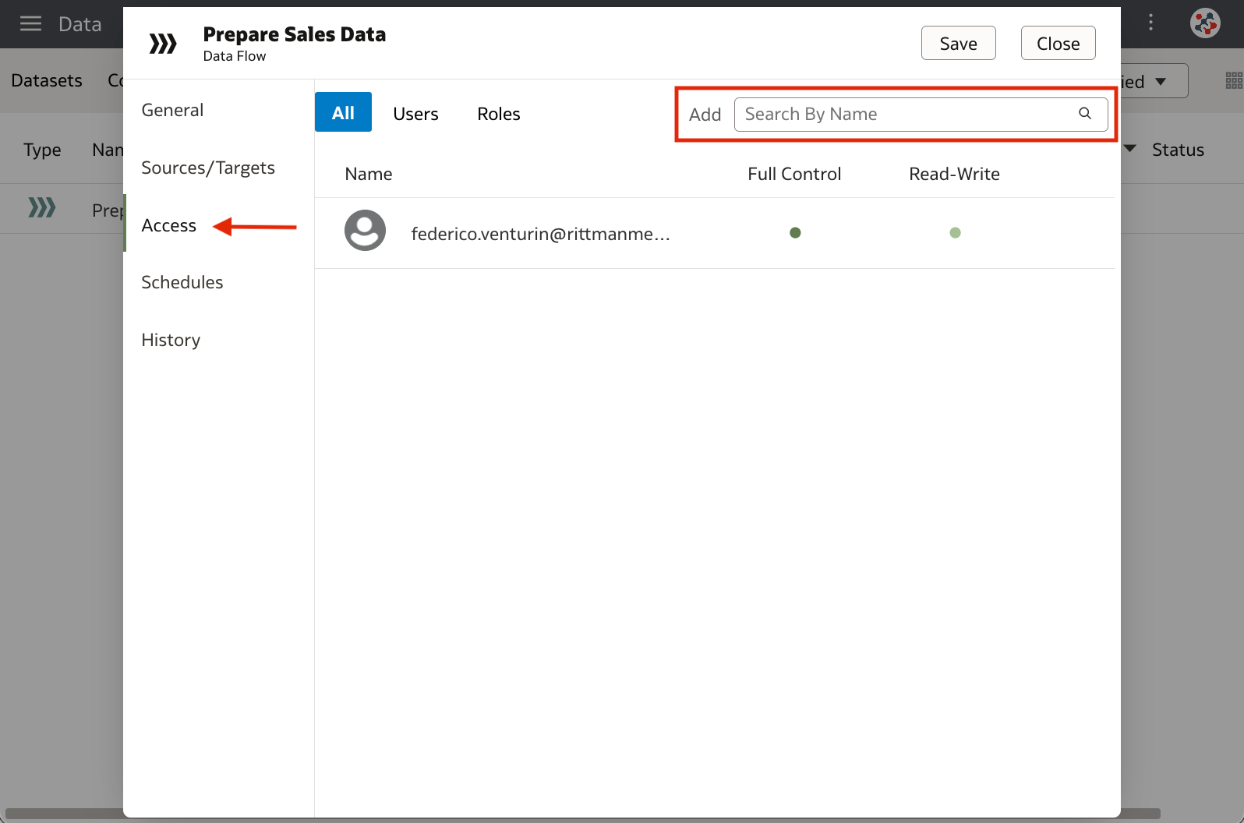The height and width of the screenshot is (823, 1244).
Task: Click the Add label beside search field
Action: point(705,115)
